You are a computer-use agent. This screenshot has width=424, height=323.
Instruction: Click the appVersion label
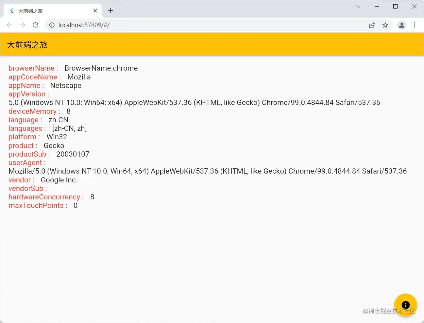pos(29,94)
